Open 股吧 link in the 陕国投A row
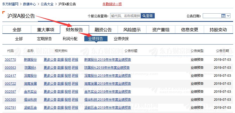This screenshot has height=113, width=235. (x=67, y=68)
